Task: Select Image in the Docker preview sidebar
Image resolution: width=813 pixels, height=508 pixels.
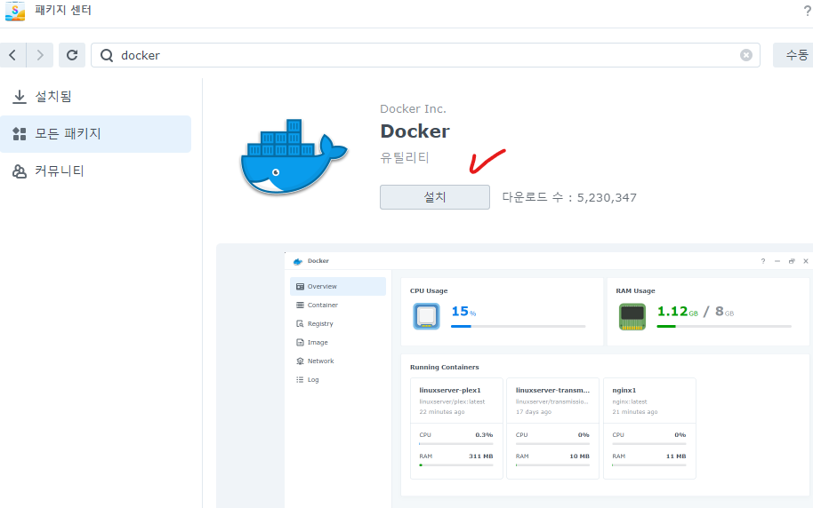Action: (x=338, y=342)
